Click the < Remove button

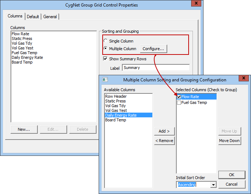pos(164,141)
